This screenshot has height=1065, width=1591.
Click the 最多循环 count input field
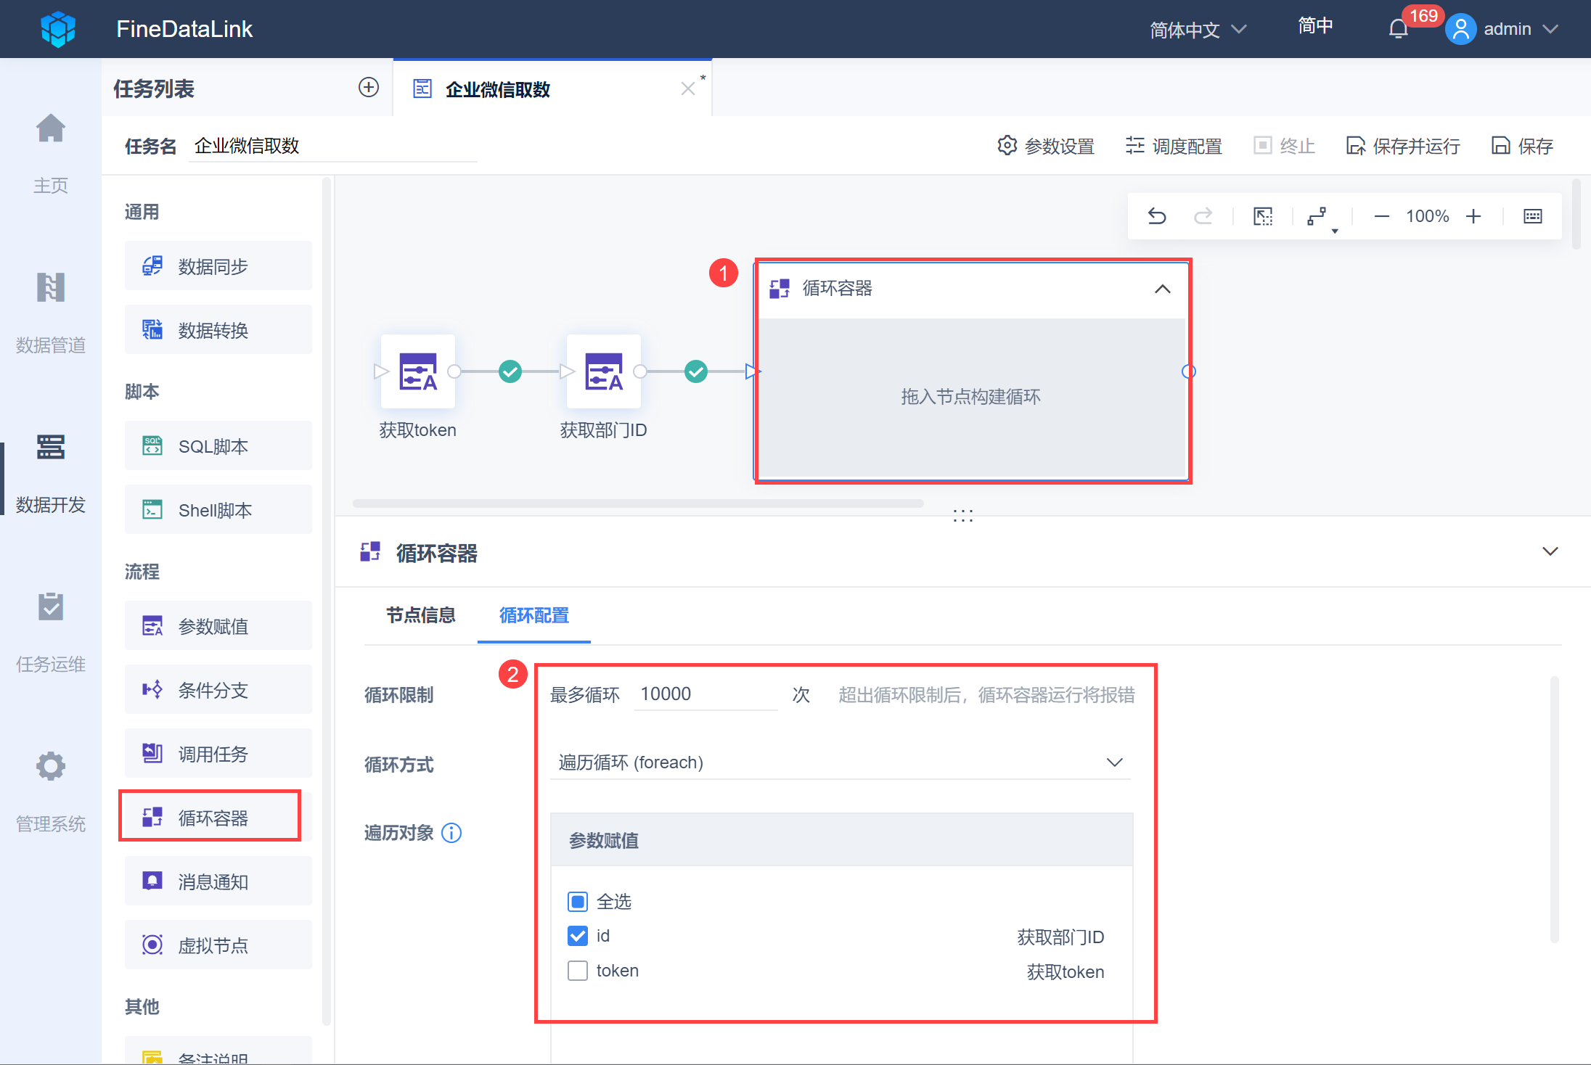coord(705,694)
